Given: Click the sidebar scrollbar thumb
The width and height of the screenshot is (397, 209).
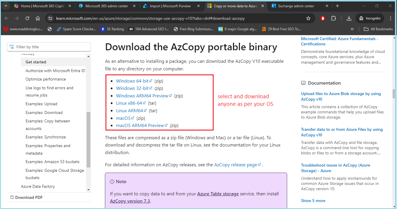Looking at the screenshot, I should [89, 140].
